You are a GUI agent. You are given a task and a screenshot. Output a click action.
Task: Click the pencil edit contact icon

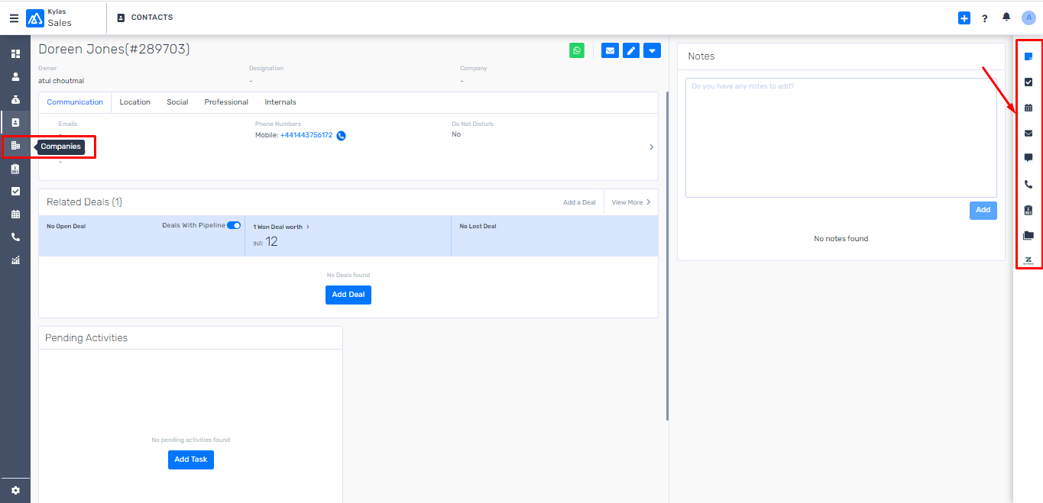[630, 51]
